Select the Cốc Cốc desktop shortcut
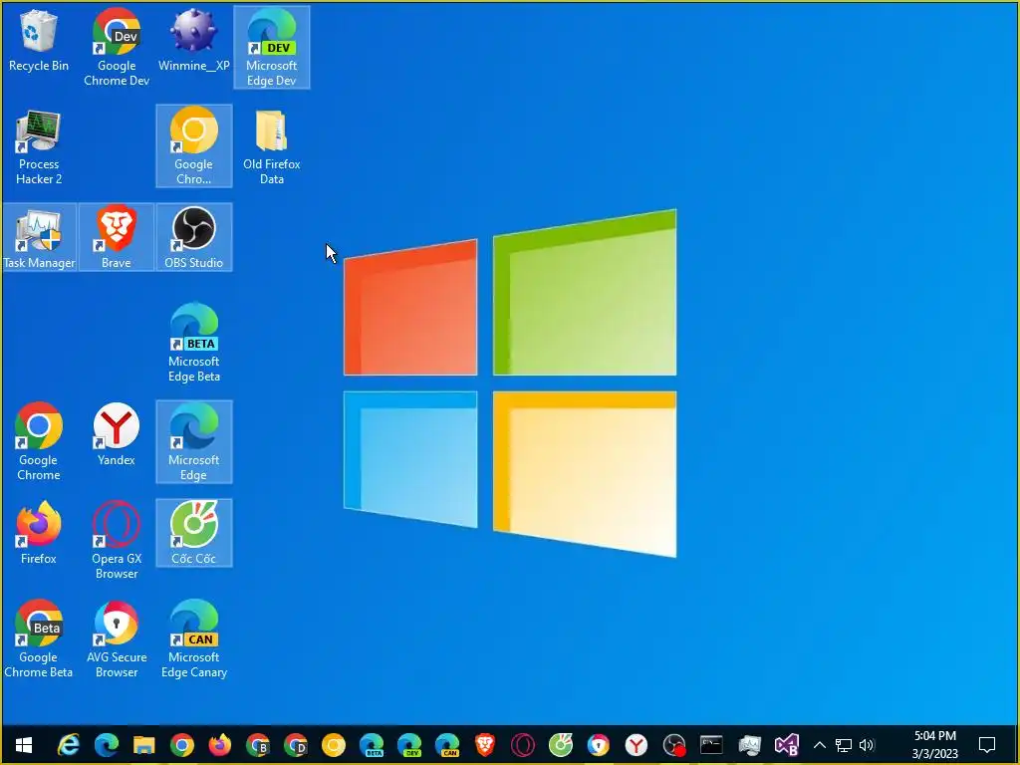This screenshot has width=1020, height=765. [194, 534]
